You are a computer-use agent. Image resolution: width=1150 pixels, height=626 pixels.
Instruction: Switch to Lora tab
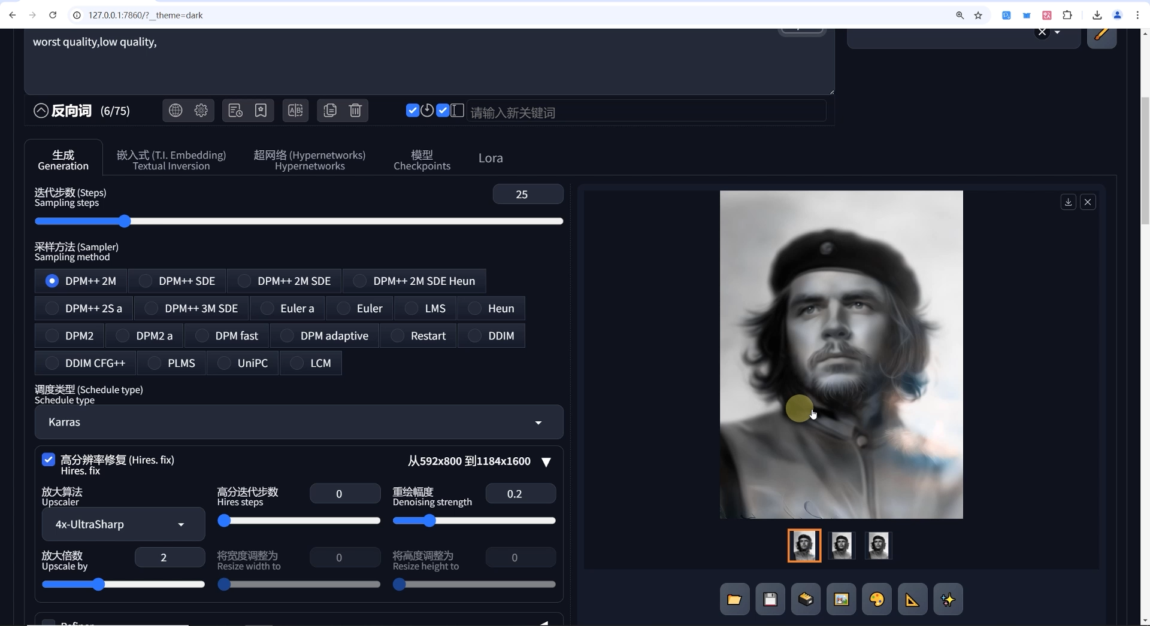point(491,158)
